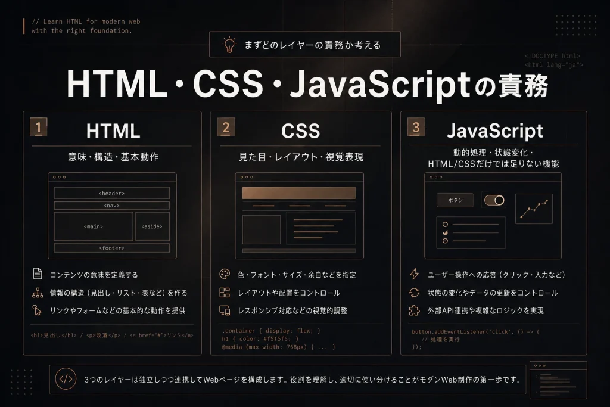Click the <header> box in the HTML mockup
Image resolution: width=610 pixels, height=407 pixels.
(111, 194)
